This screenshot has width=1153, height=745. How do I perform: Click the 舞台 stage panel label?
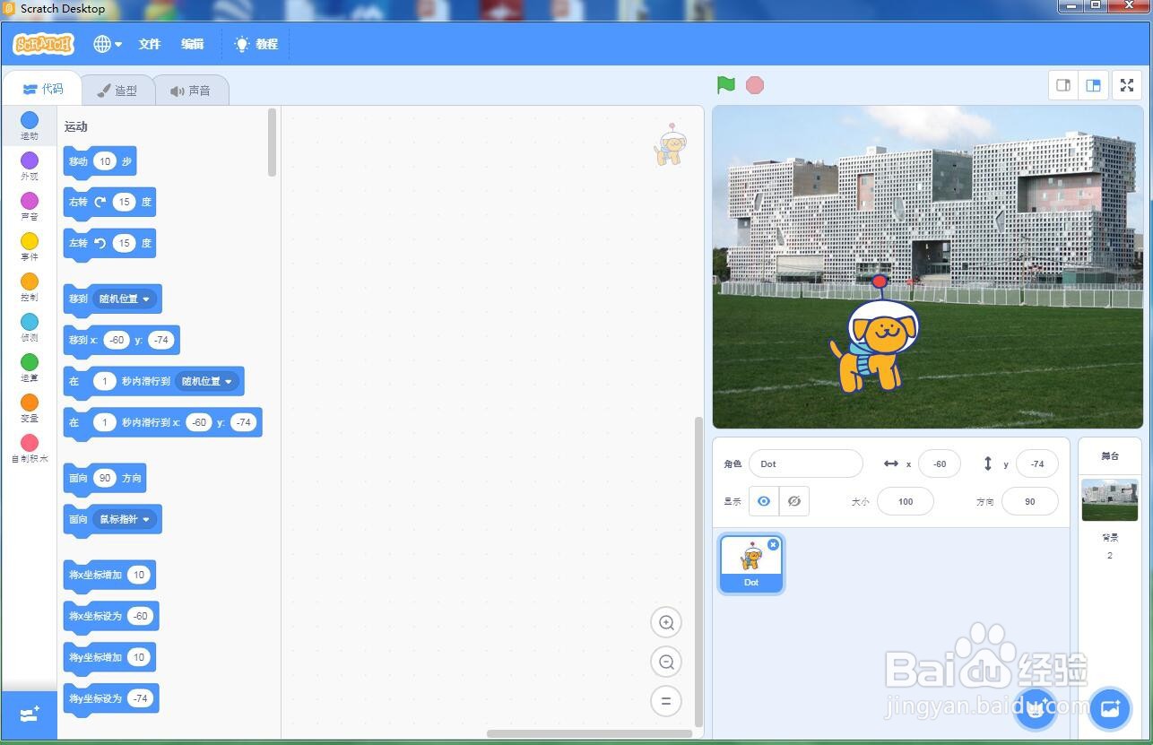click(1110, 456)
